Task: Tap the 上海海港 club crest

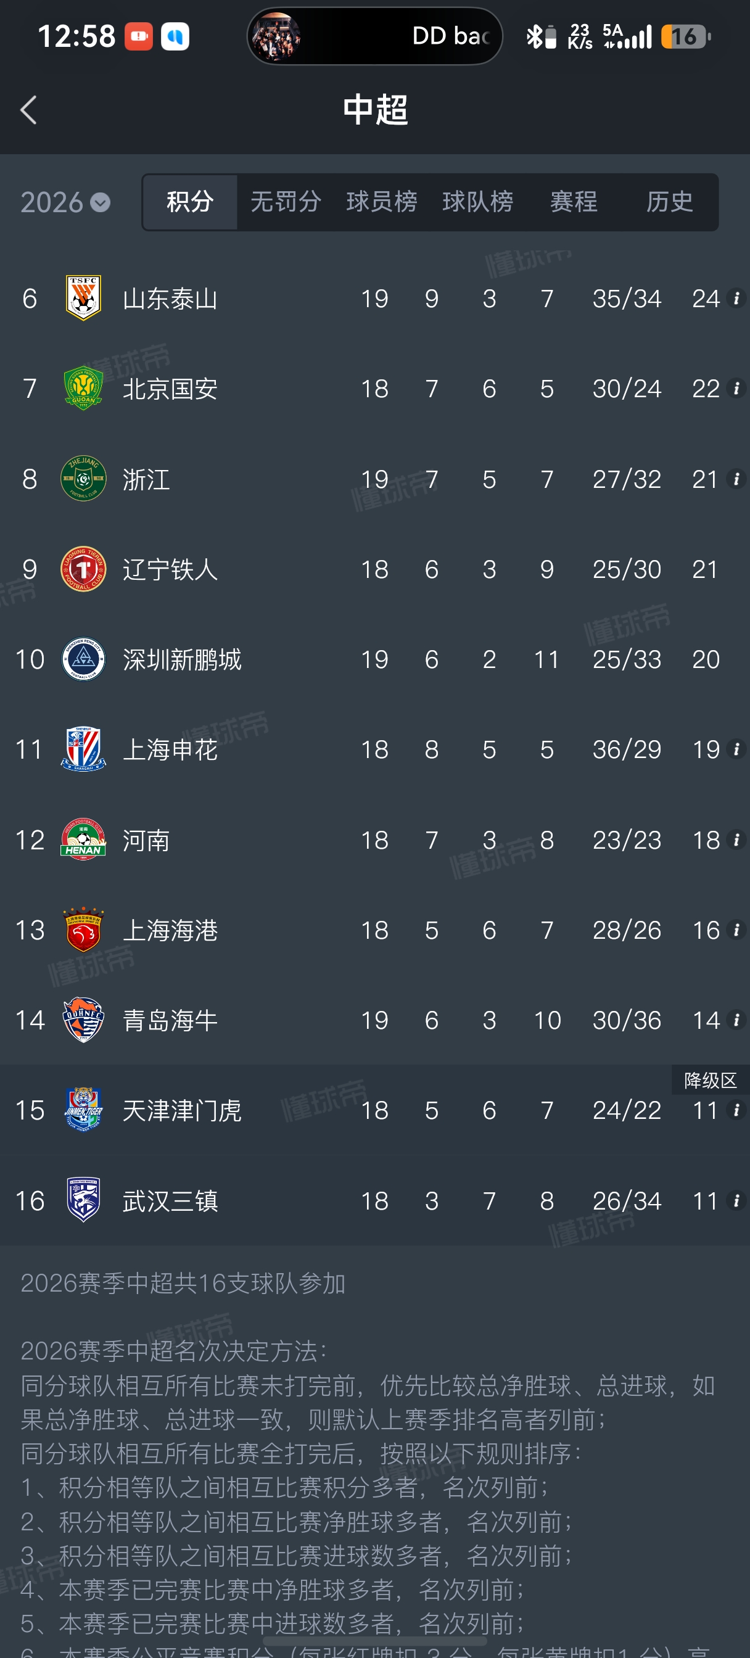Action: [83, 930]
